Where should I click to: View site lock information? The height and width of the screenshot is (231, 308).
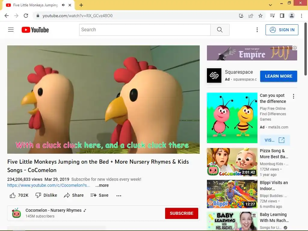38,16
